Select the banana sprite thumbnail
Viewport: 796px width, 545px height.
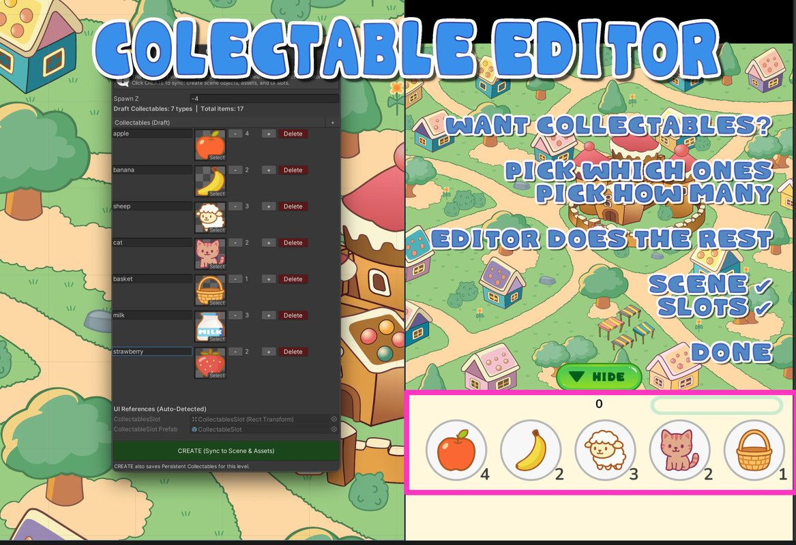[x=210, y=181]
